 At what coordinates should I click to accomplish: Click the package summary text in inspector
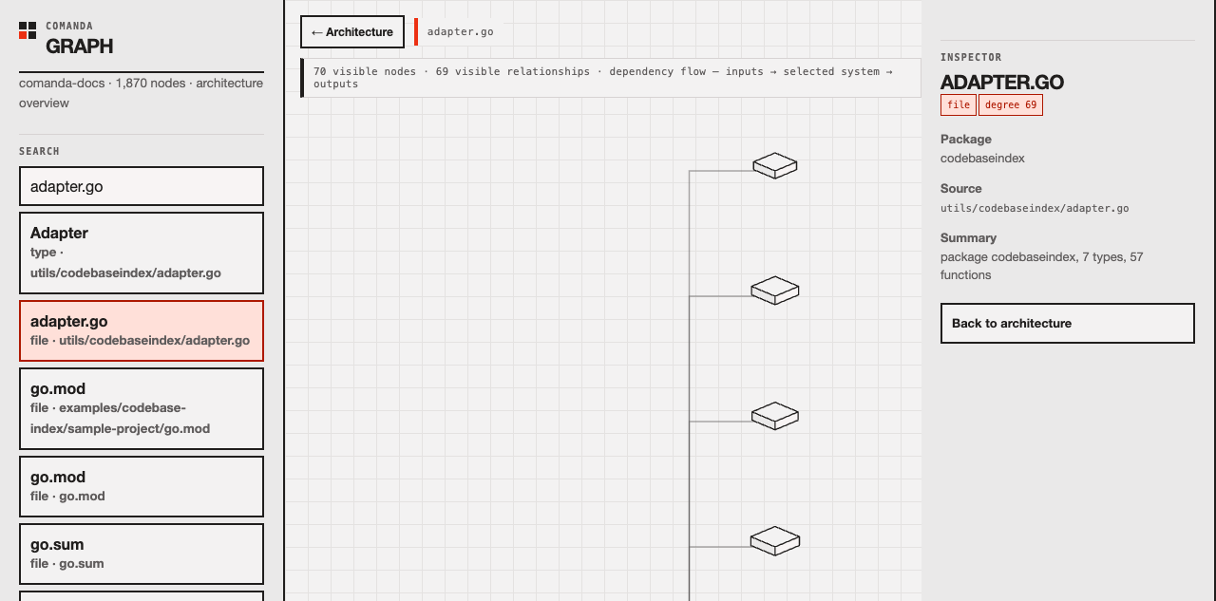[x=1042, y=266]
